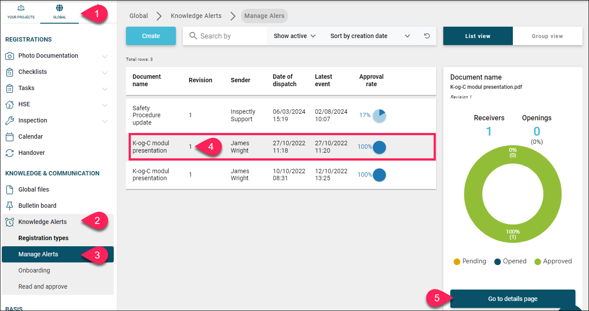Click the Manage Alers breadcrumb chip
589x311 pixels.
click(x=264, y=16)
